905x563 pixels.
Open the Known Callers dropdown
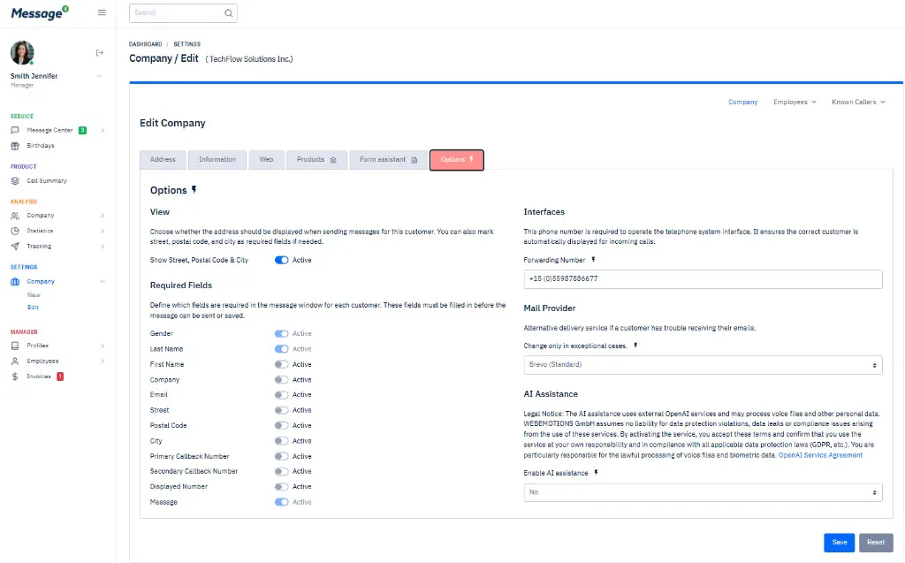pyautogui.click(x=858, y=103)
